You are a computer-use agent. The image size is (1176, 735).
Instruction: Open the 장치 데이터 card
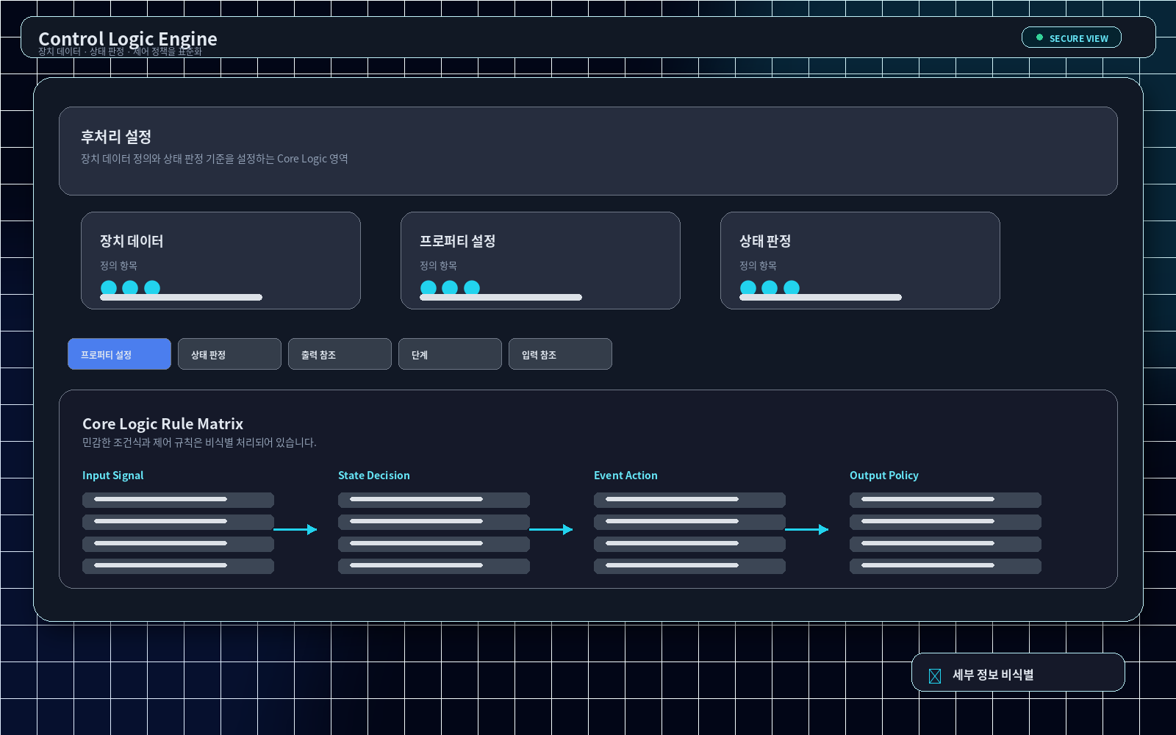coord(220,260)
